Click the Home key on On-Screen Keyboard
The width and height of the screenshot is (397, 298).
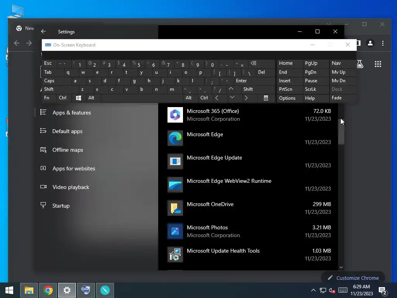290,64
